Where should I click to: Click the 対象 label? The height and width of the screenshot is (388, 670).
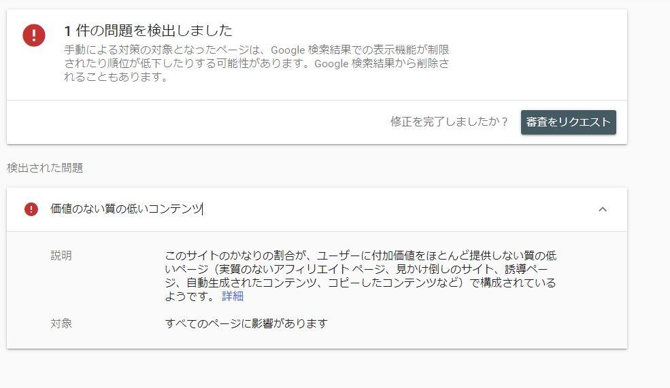click(x=61, y=323)
